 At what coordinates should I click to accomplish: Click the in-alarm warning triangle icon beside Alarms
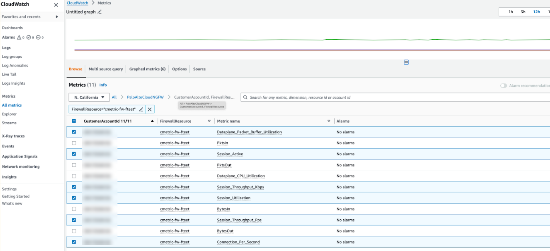(19, 37)
